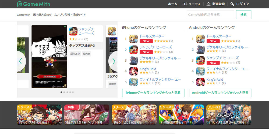
Task: Open ドールズオーダー link in iPhone ranking
Action: (152, 36)
